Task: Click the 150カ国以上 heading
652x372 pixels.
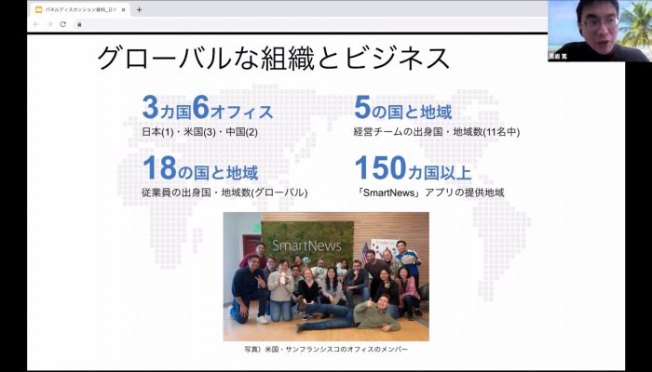Action: [414, 170]
